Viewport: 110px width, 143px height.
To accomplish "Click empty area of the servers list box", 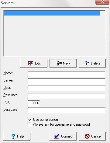I will tap(54, 36).
